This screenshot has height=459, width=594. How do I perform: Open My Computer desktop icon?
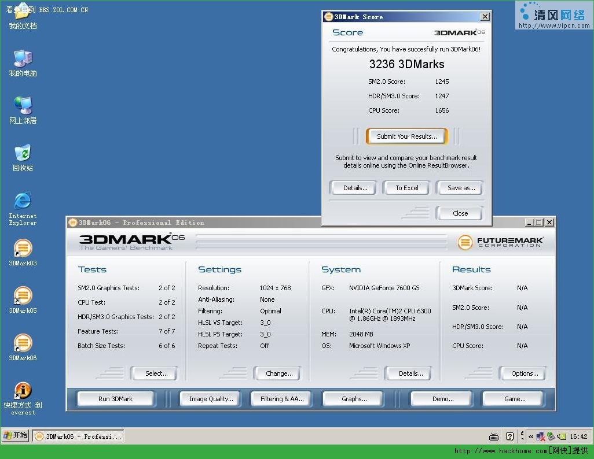pyautogui.click(x=23, y=63)
